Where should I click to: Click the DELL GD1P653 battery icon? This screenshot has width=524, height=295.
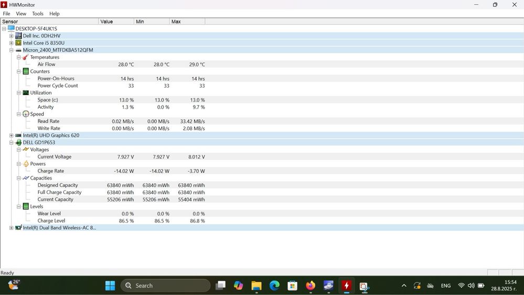[19, 142]
